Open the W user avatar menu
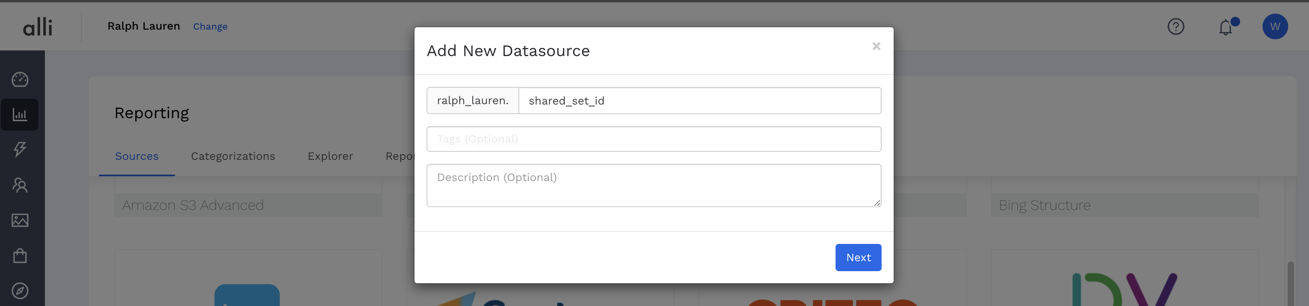The image size is (1309, 306). (1275, 26)
